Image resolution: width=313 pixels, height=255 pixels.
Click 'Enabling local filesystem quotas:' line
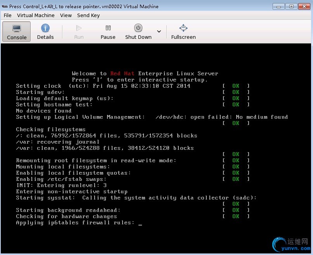73,173
